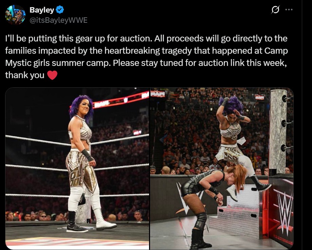Click the silver ring post in right photo
This screenshot has height=250, width=312.
coord(278,131)
